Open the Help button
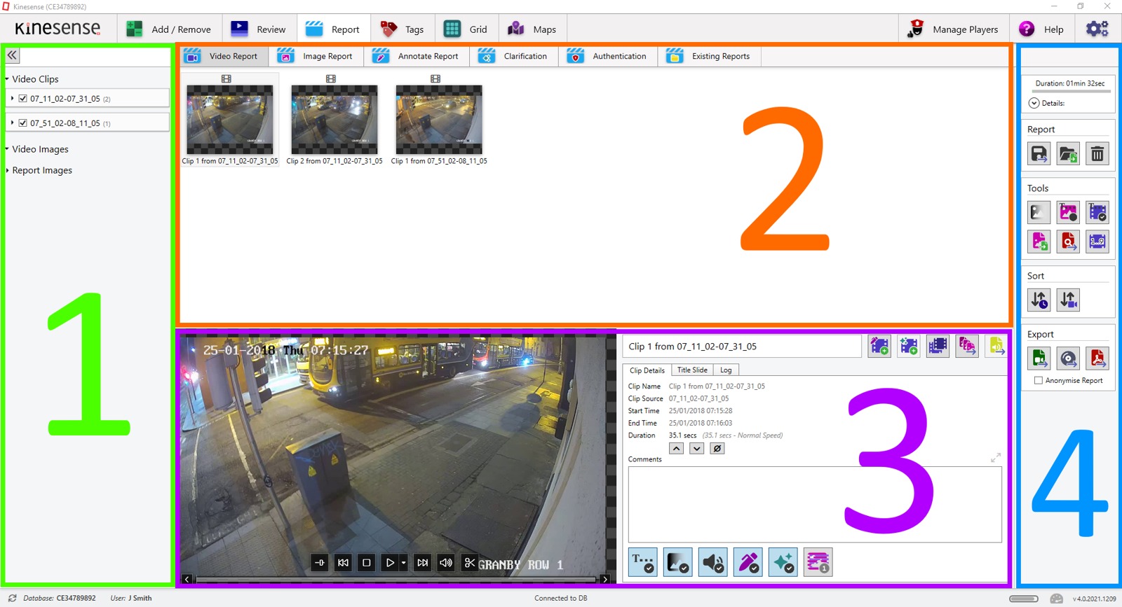The width and height of the screenshot is (1122, 607). point(1041,29)
